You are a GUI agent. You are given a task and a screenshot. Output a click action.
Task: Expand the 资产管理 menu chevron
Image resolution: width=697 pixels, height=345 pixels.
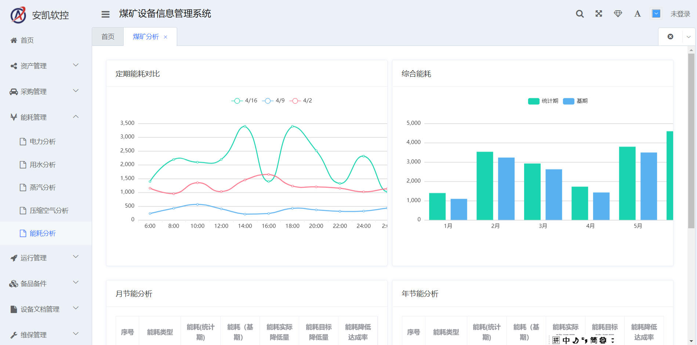click(76, 65)
